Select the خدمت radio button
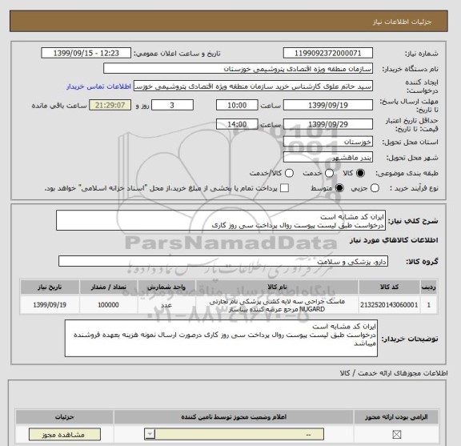Screen dimensions: 461x446 329,173
